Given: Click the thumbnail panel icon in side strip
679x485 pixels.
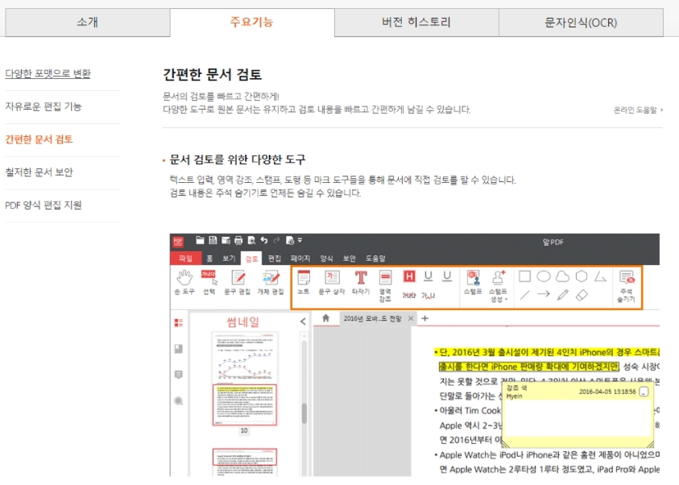Looking at the screenshot, I should point(179,322).
